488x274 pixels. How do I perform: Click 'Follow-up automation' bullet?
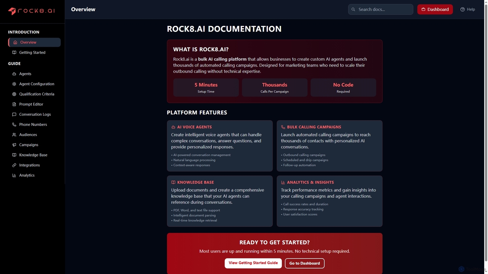[299, 165]
